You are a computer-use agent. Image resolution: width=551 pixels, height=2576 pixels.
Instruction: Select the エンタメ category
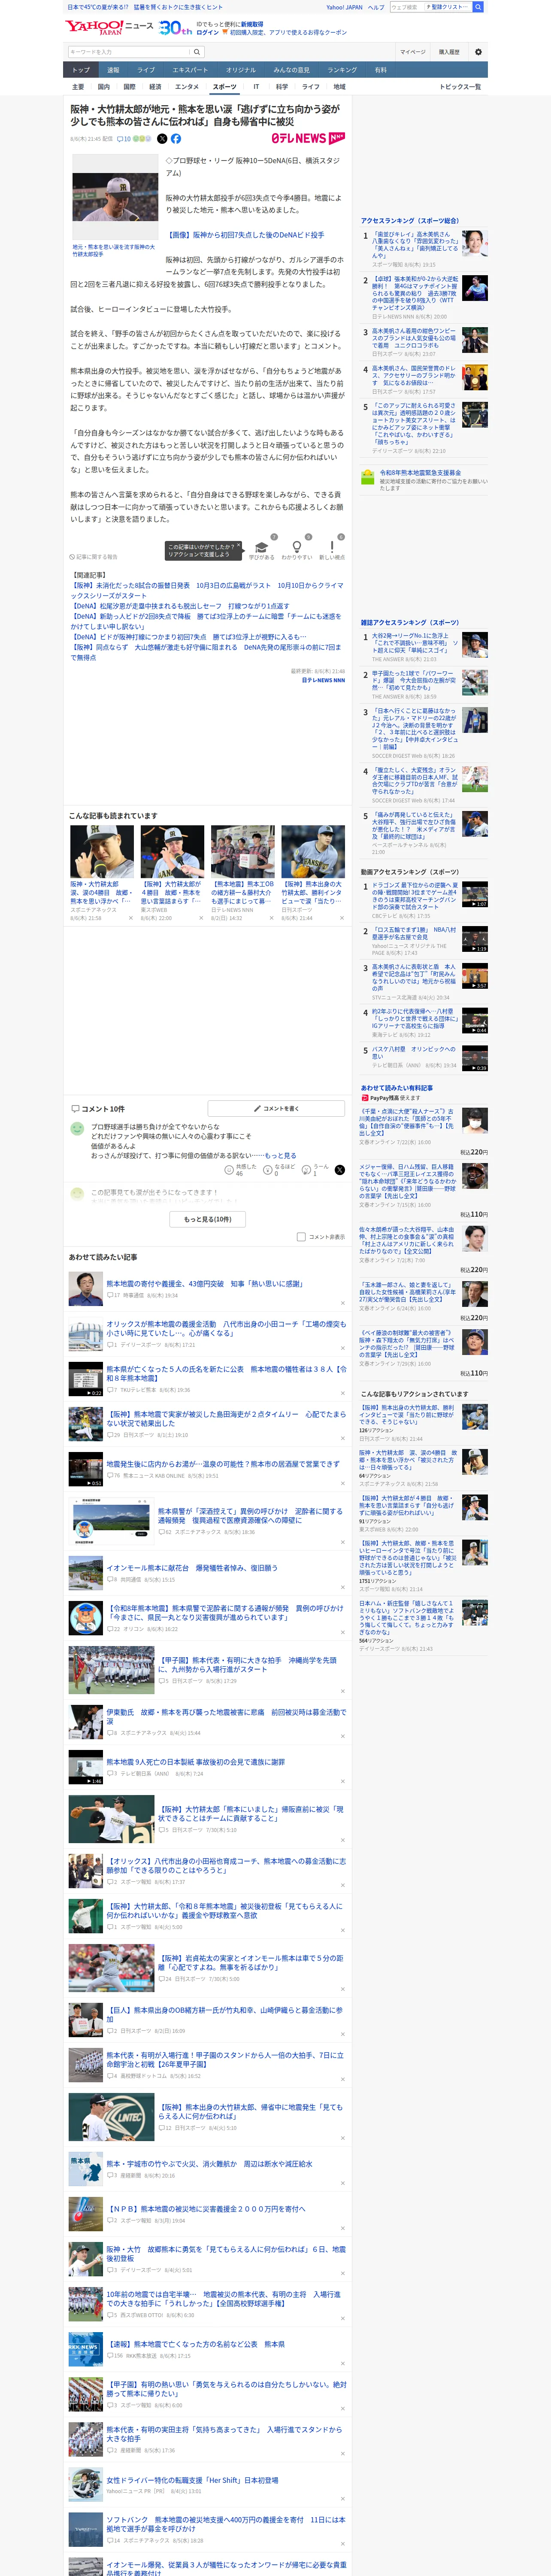tap(187, 87)
